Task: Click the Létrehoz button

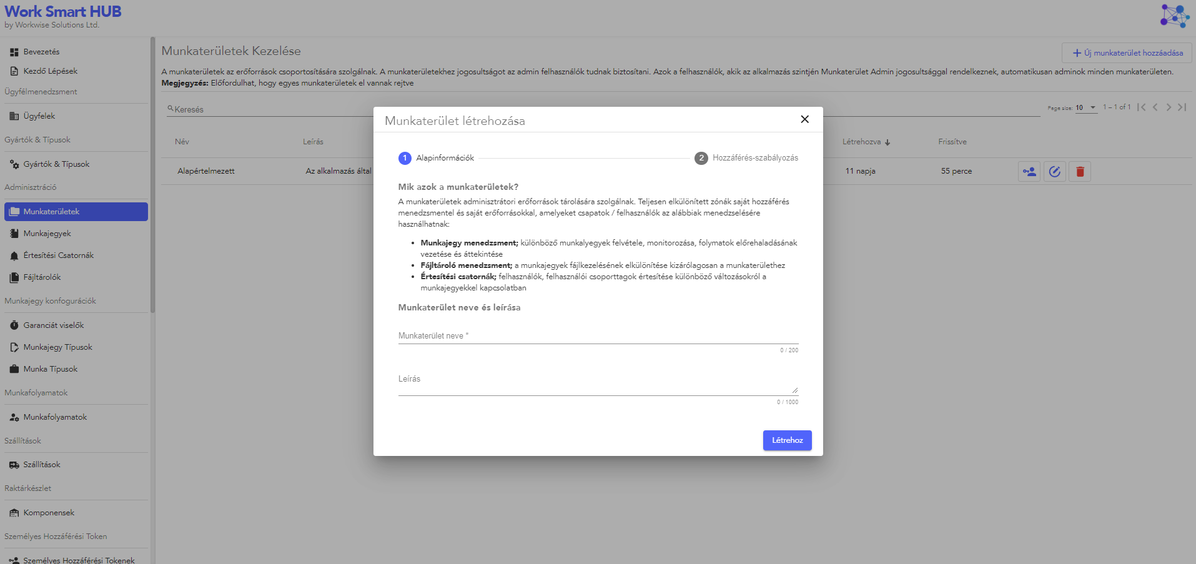Action: [x=787, y=440]
